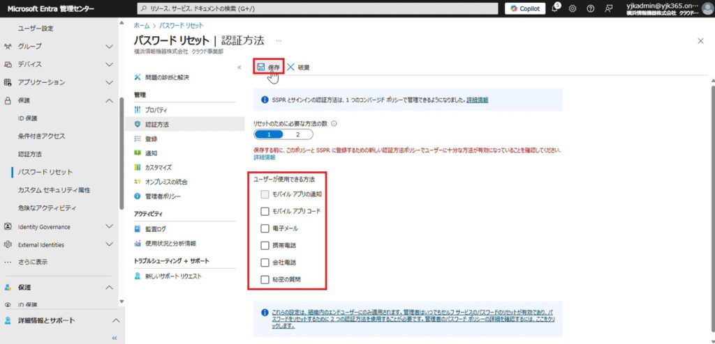Close the blade with the X button
This screenshot has width=715, height=344.
(700, 41)
